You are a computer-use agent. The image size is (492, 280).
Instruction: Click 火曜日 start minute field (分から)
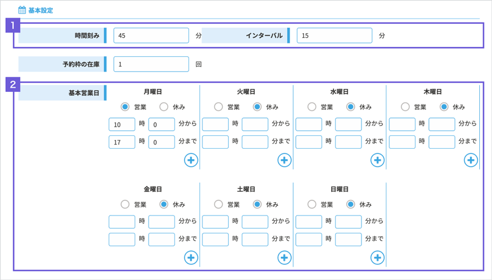click(x=255, y=124)
